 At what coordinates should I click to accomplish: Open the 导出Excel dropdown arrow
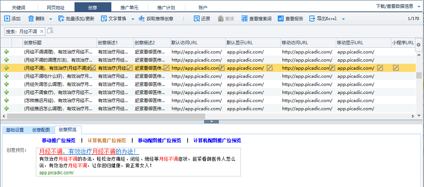pyautogui.click(x=343, y=19)
